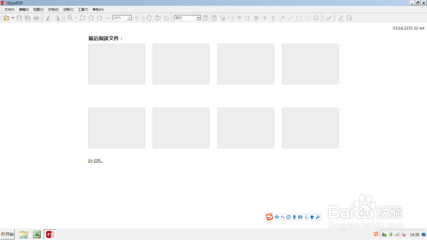This screenshot has height=240, width=427.
Task: Click the save copy double-disk icon
Action: tap(27, 18)
